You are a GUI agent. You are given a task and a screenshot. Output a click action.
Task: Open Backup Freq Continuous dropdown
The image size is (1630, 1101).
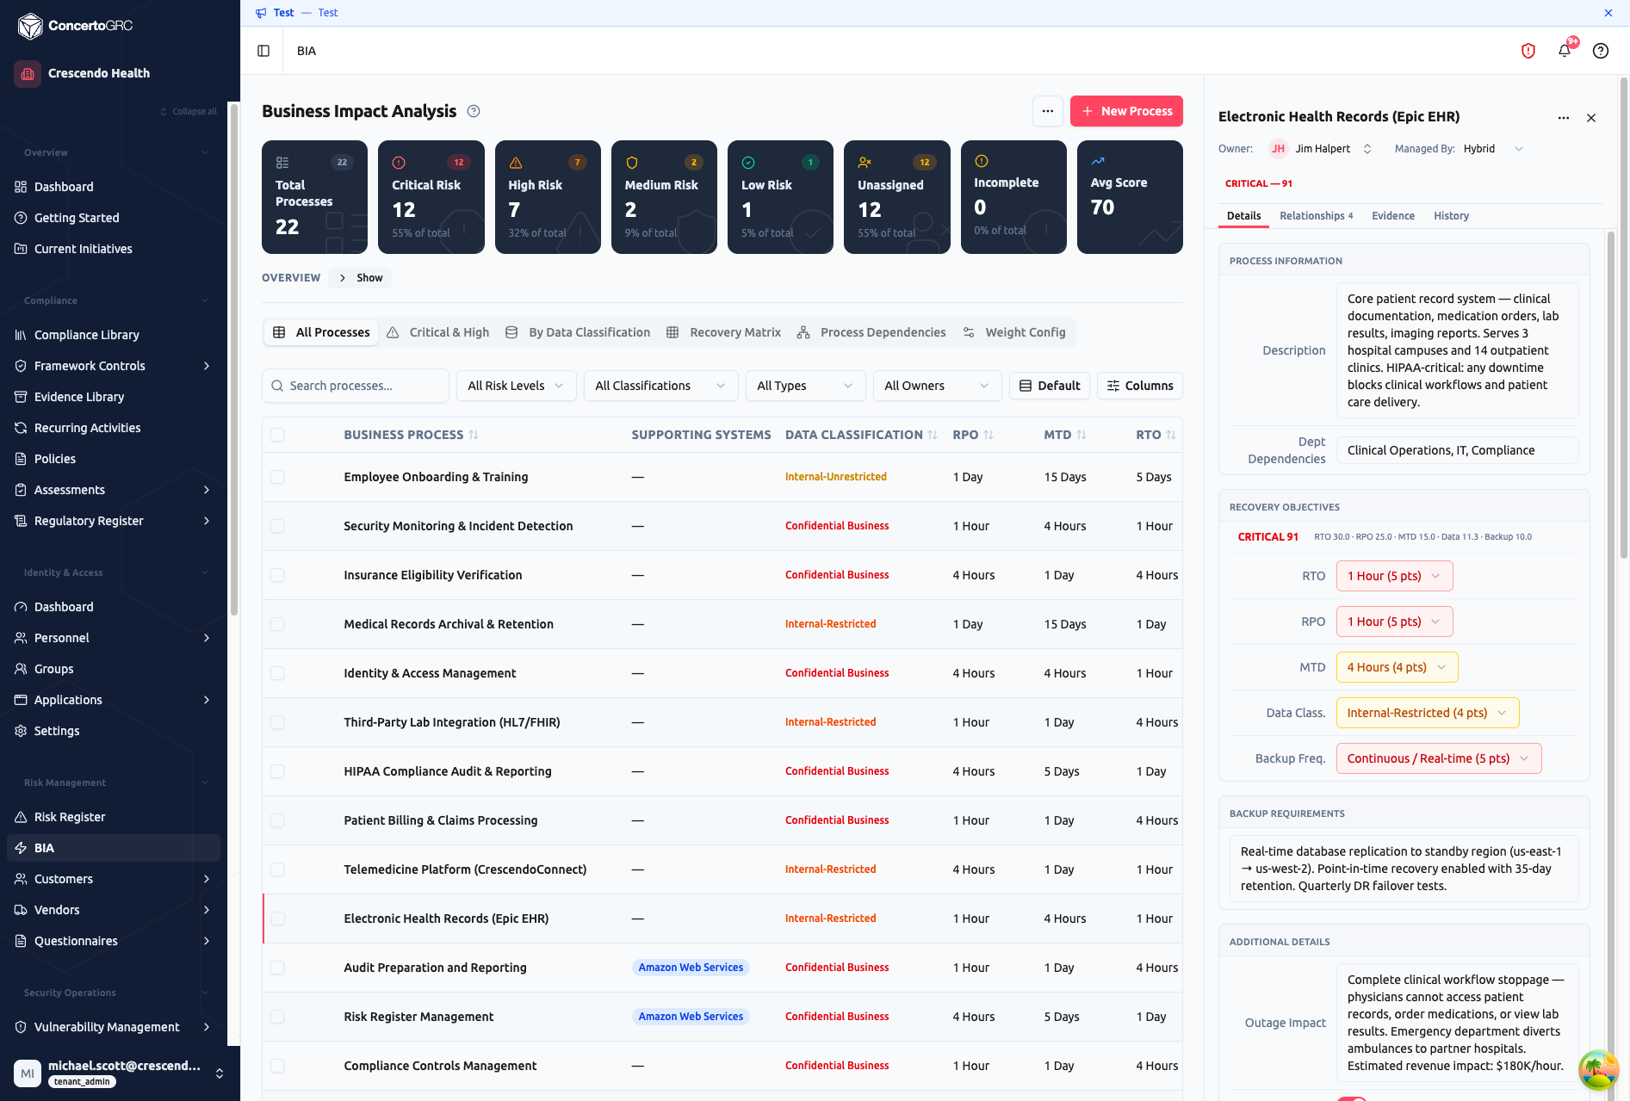tap(1438, 758)
